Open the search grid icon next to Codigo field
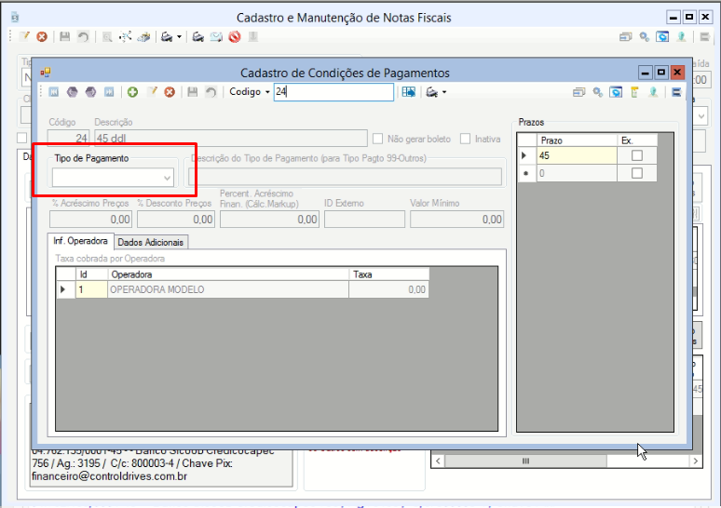721x508 pixels. (x=408, y=92)
